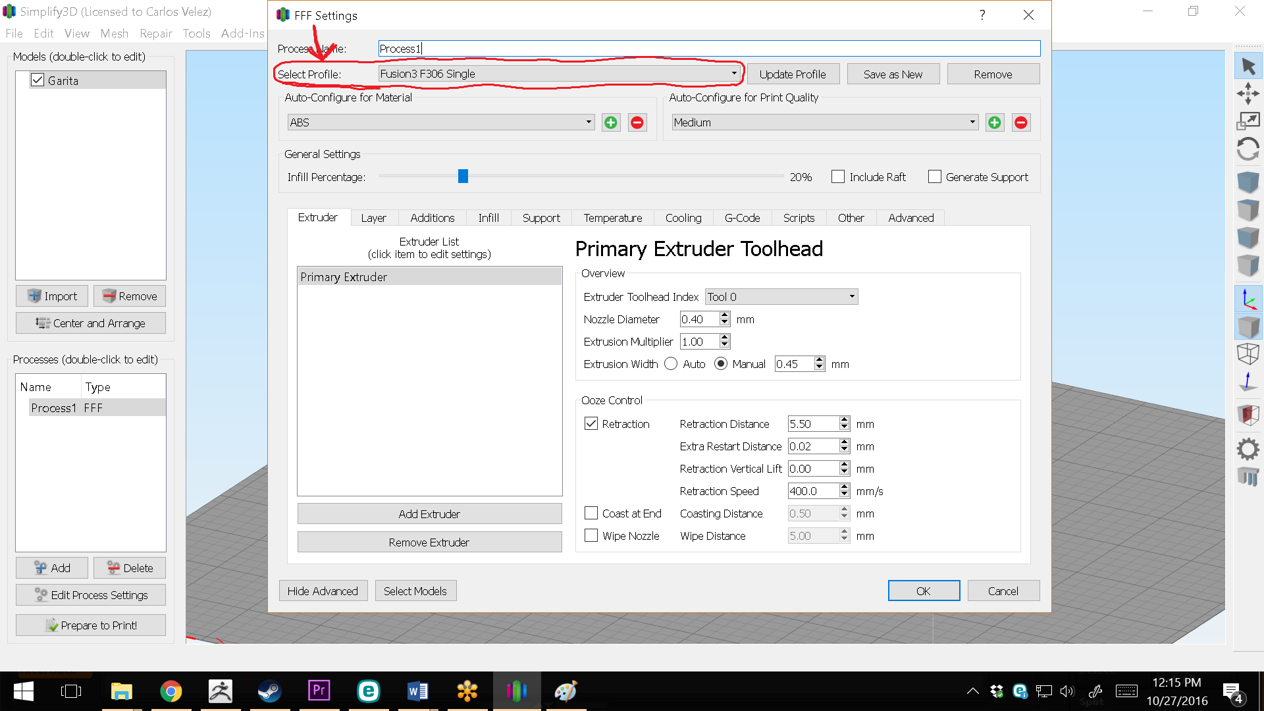Expand the Extruder Toolhead Index dropdown
The image size is (1264, 711).
[x=781, y=297]
